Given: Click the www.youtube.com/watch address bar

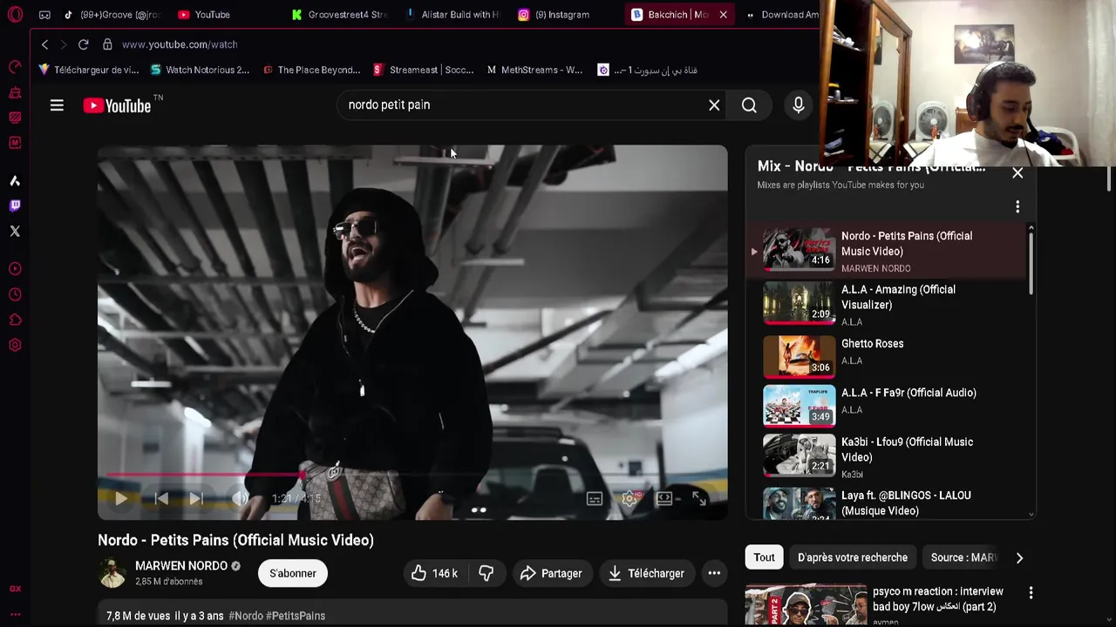Looking at the screenshot, I should tap(180, 44).
